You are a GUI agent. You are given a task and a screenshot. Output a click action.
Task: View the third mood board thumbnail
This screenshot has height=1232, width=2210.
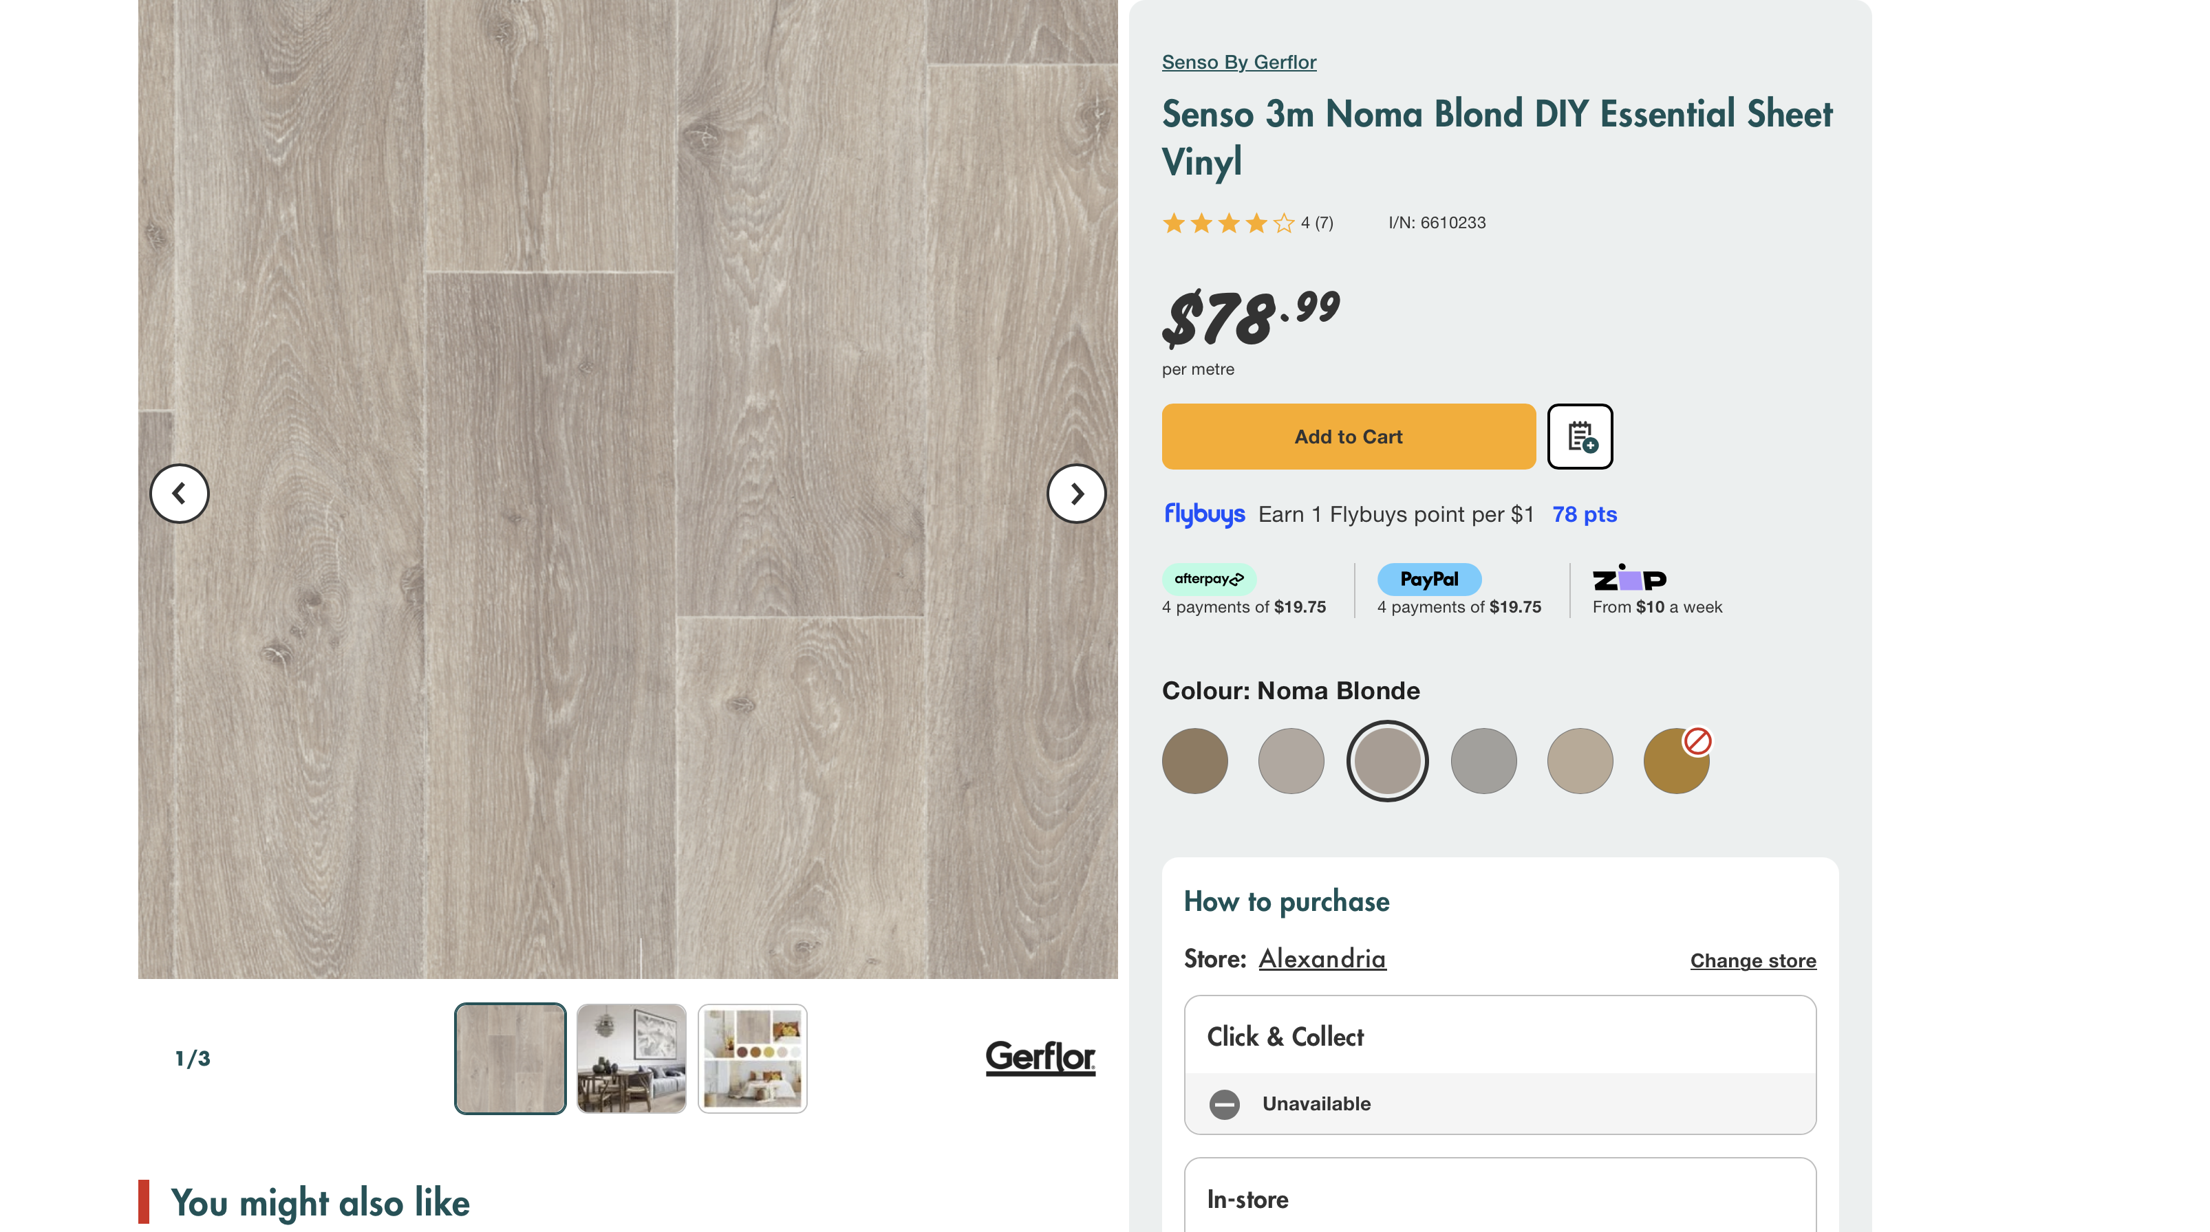pyautogui.click(x=753, y=1059)
